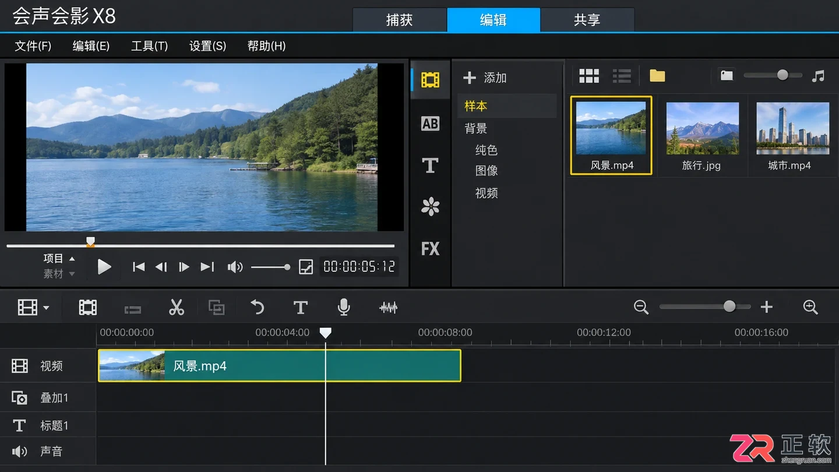The image size is (839, 472).
Task: Open the FX filter library
Action: pos(431,249)
